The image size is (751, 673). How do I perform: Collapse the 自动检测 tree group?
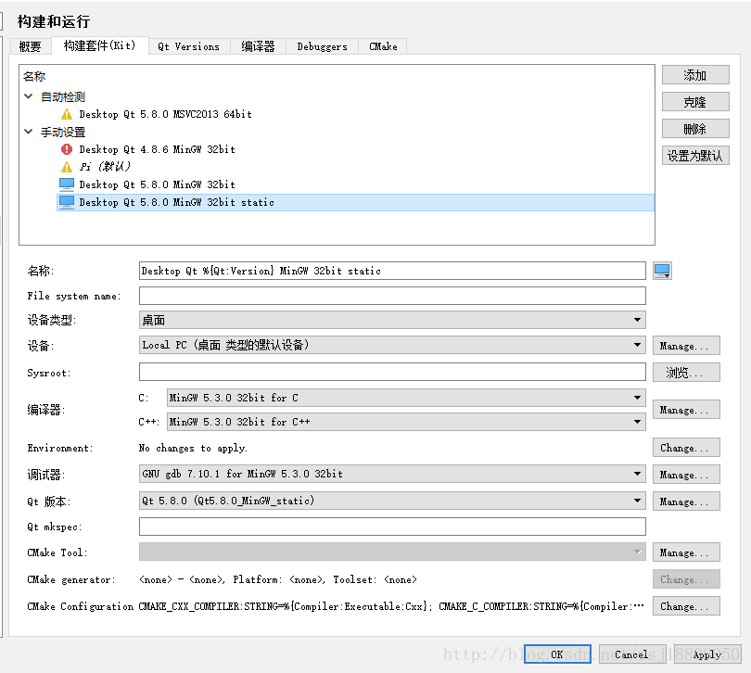pyautogui.click(x=30, y=96)
